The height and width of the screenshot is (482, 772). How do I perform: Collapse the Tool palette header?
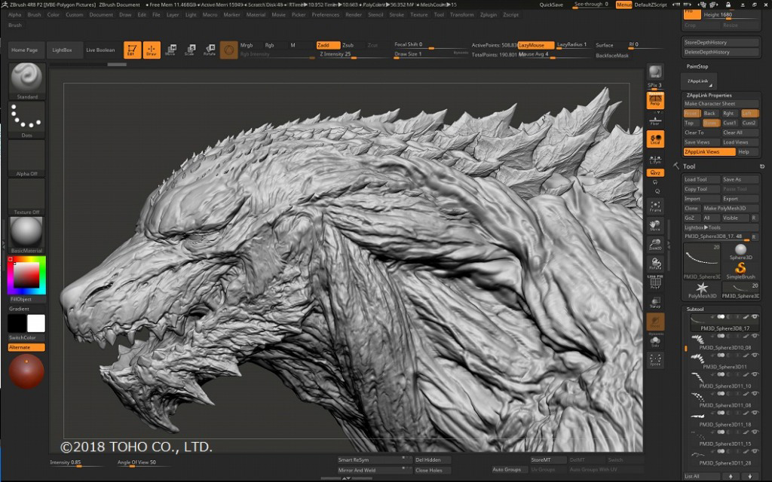pyautogui.click(x=689, y=166)
